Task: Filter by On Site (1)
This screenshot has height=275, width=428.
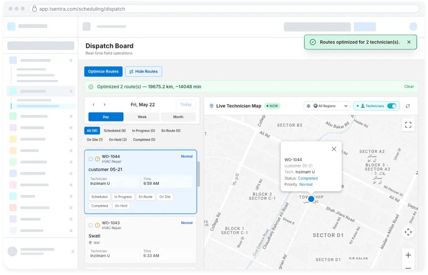Action: pyautogui.click(x=95, y=140)
